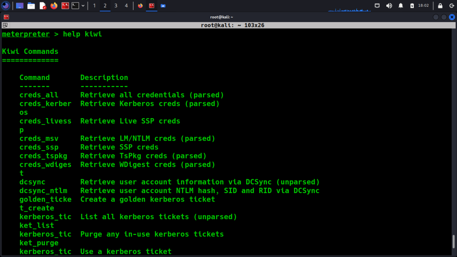457x257 pixels.
Task: Open the network connection tray icon
Action: click(x=377, y=6)
